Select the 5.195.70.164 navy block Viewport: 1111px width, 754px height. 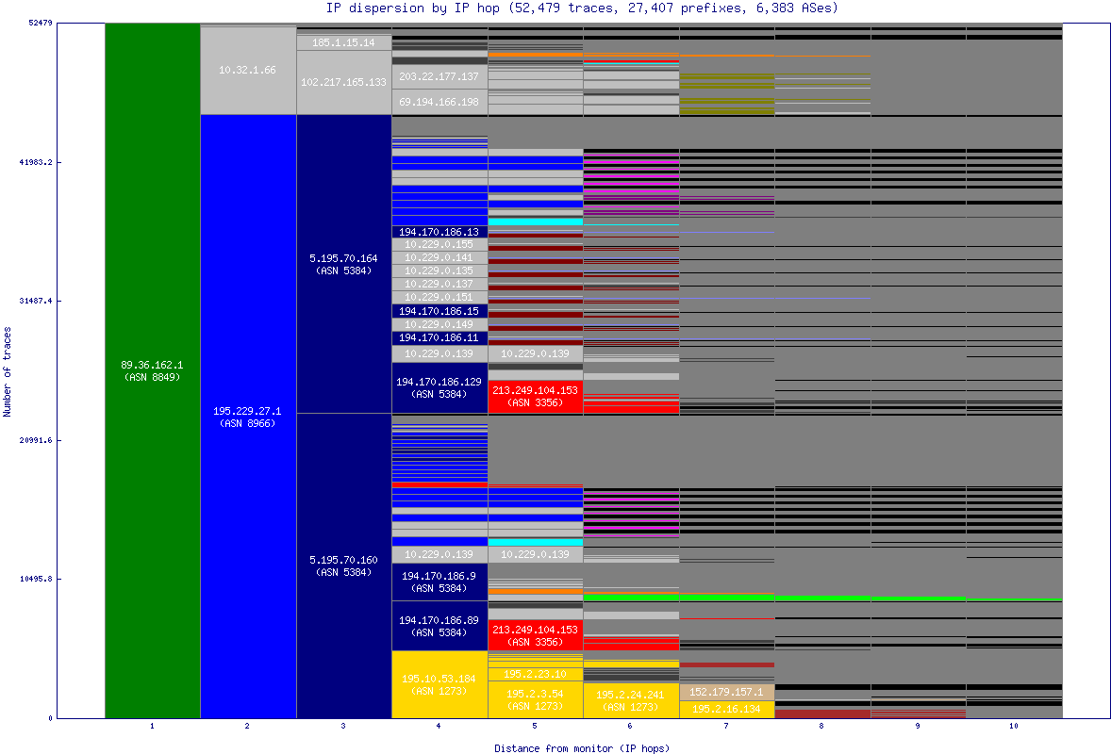[343, 264]
